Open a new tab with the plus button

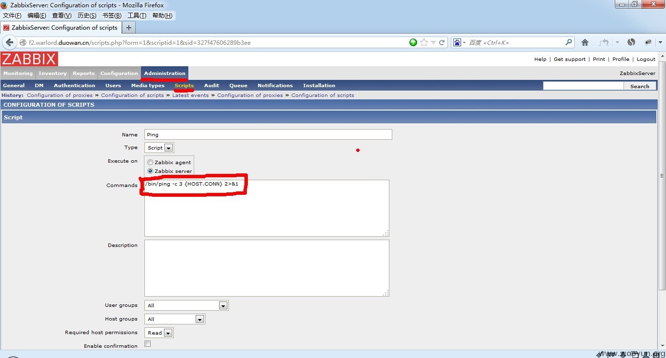[x=129, y=28]
